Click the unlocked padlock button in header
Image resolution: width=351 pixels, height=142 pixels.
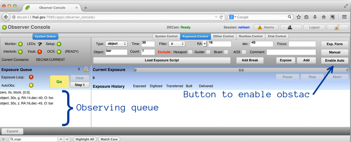pyautogui.click(x=337, y=27)
